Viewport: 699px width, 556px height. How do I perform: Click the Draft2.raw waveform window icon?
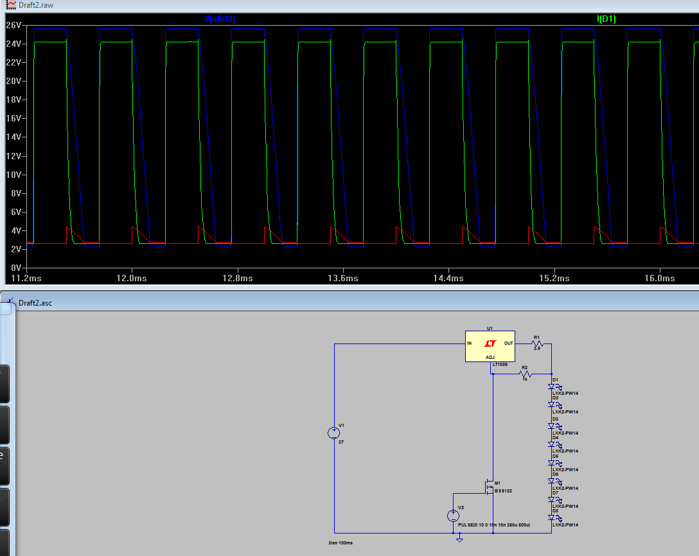[11, 4]
